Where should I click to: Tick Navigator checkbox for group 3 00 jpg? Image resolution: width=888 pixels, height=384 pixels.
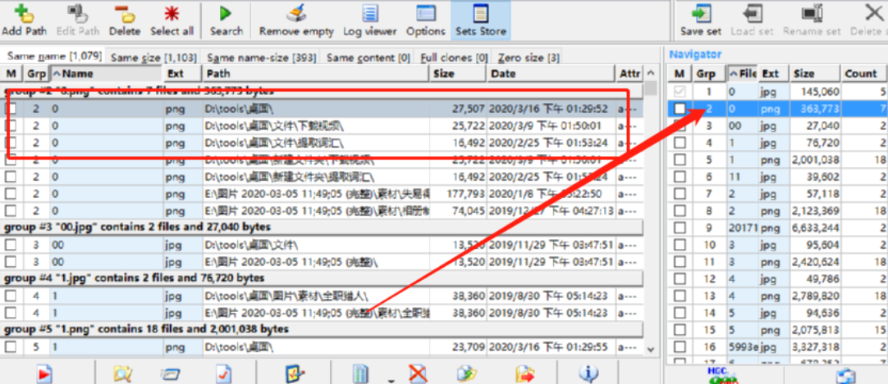(680, 126)
